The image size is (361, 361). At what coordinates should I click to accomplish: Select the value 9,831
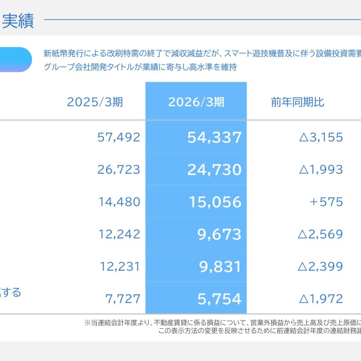point(220,267)
